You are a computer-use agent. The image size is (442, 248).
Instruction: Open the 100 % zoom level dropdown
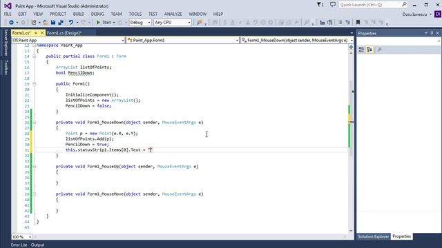[21, 237]
